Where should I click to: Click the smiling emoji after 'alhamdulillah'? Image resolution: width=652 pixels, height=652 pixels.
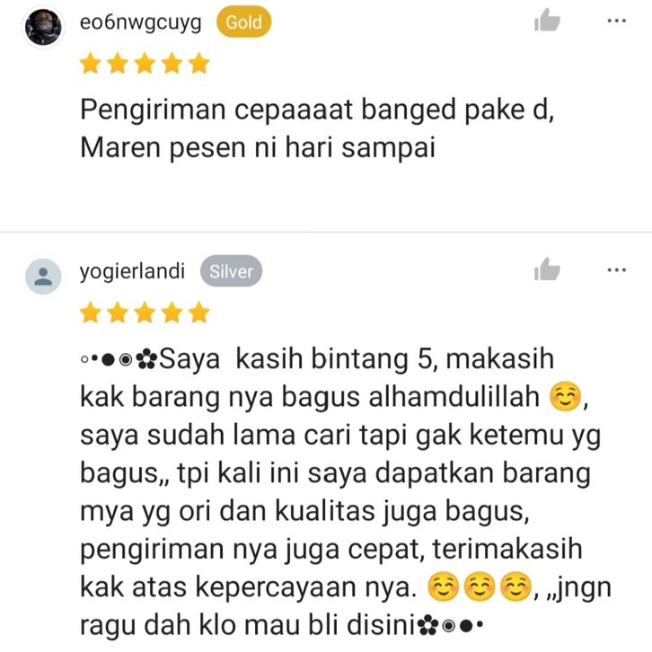[565, 397]
